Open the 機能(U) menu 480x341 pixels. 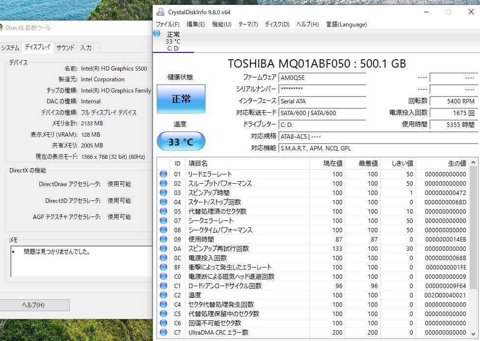[222, 24]
